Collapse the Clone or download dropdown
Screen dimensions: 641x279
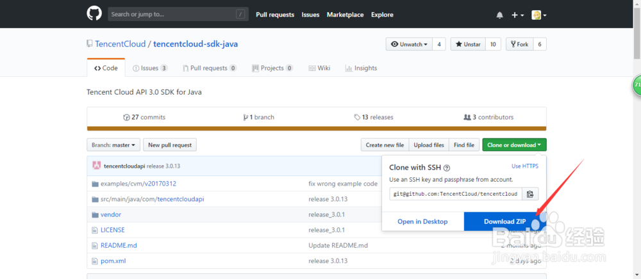pos(514,145)
